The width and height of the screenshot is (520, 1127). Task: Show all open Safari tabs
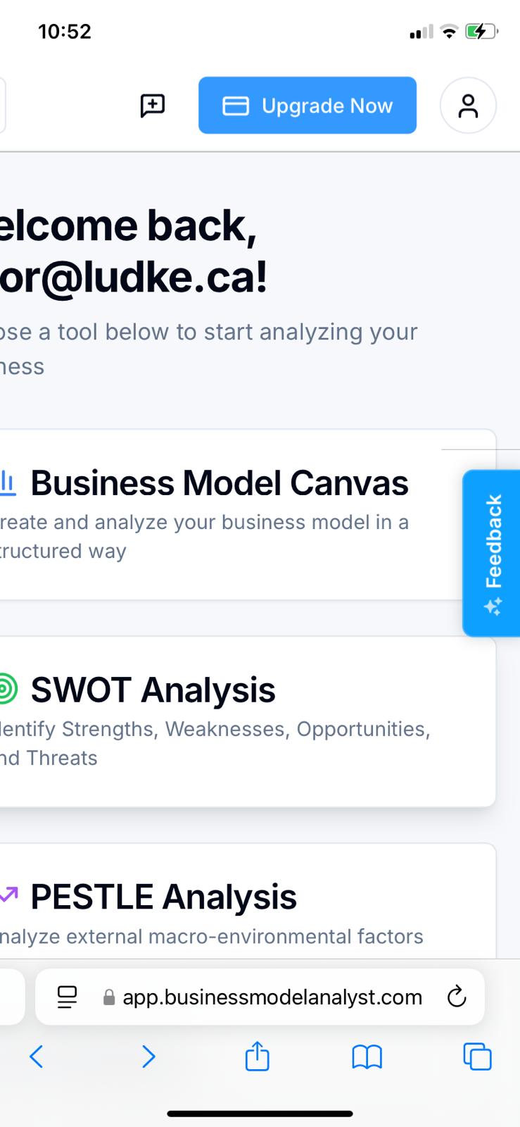click(477, 1057)
